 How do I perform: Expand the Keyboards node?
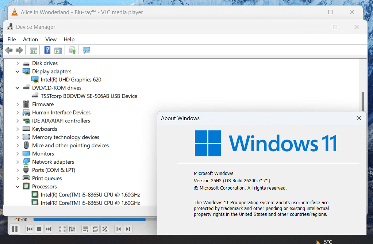[18, 129]
